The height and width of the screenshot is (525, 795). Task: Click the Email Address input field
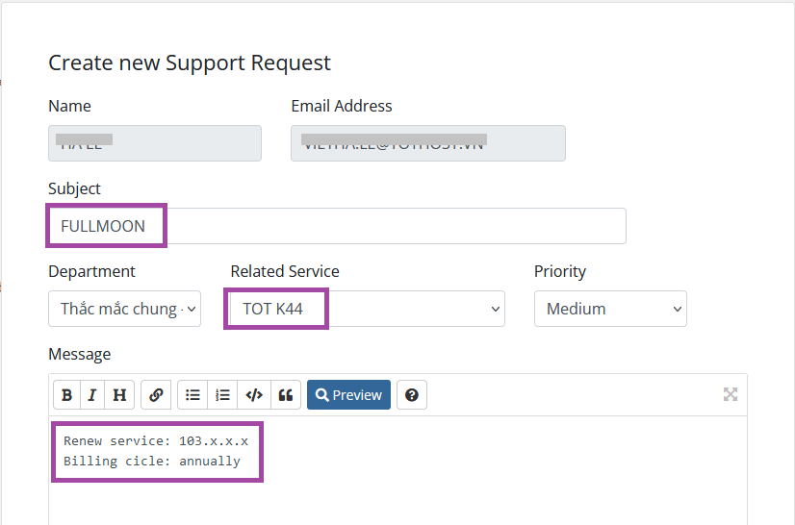[427, 143]
